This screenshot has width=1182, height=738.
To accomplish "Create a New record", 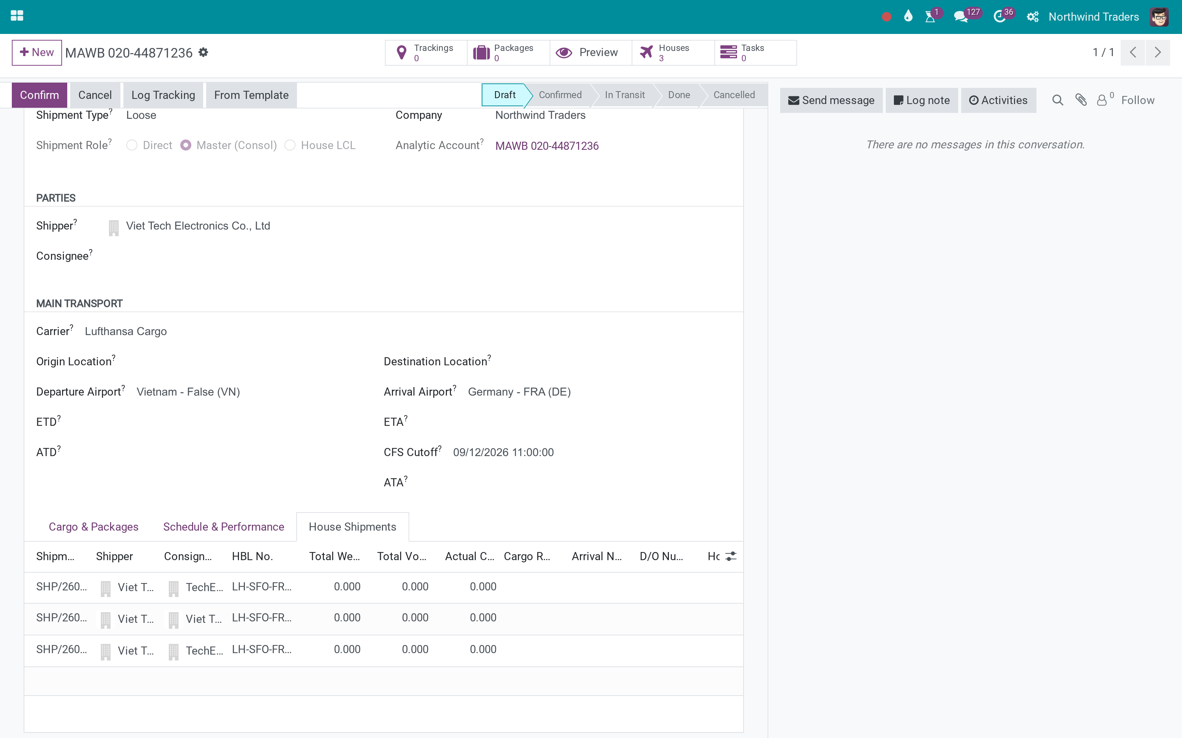I will tap(37, 52).
